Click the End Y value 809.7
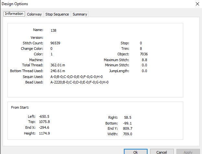The image size is (202, 154). click(127, 128)
